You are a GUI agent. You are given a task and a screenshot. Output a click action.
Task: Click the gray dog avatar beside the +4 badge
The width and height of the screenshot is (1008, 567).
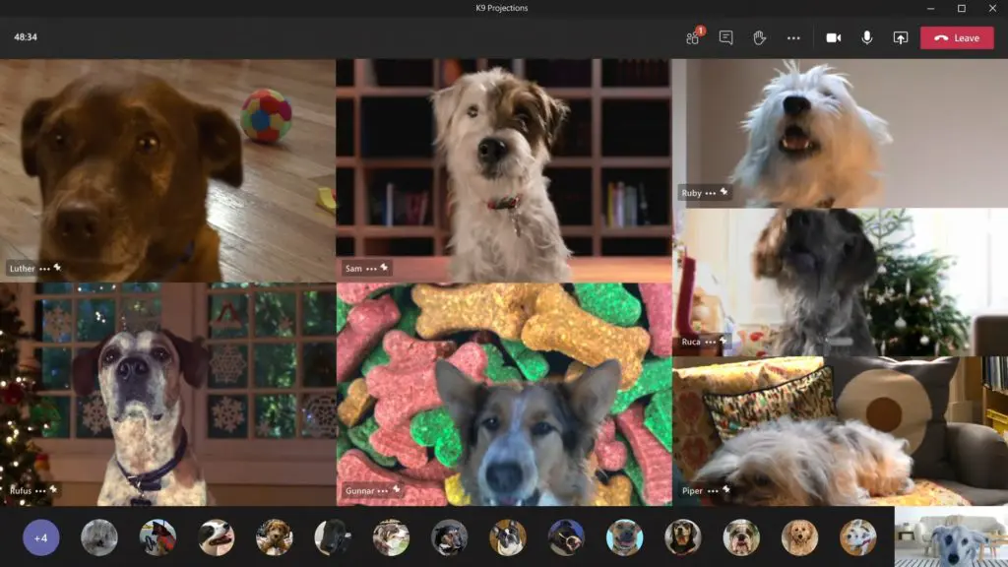tap(99, 537)
